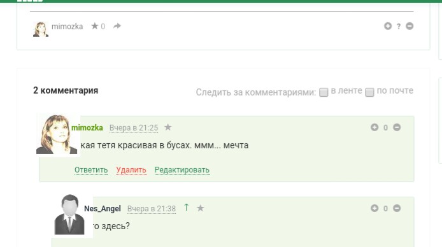
Task: Downvote Nes_Angel's comment with the minus icon
Action: [397, 208]
